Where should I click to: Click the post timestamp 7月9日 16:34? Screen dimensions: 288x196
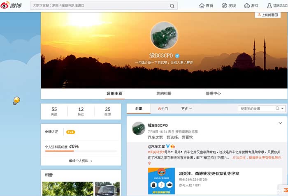click(x=158, y=132)
